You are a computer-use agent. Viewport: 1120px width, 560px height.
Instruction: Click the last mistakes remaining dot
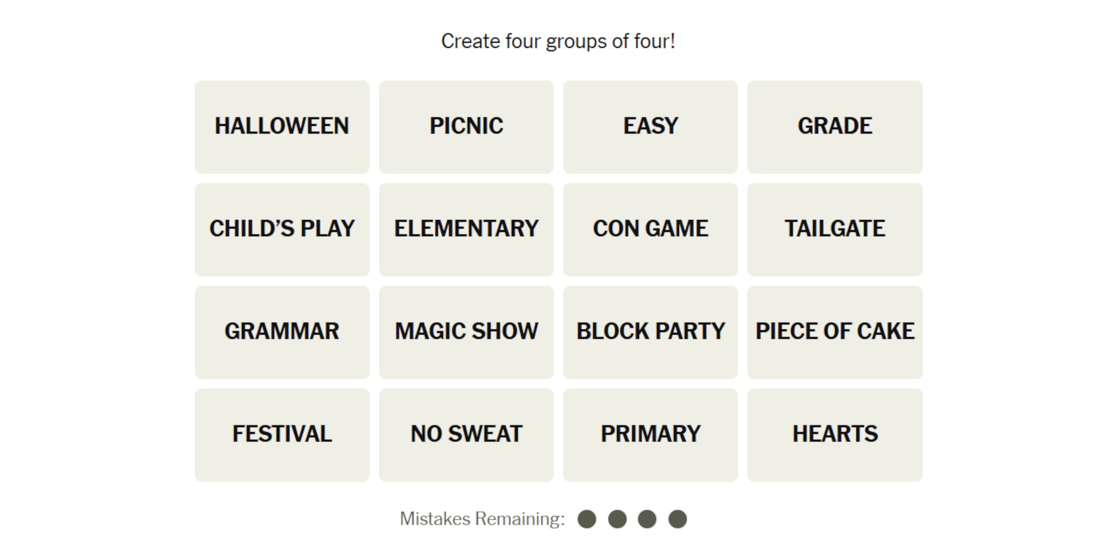678,519
